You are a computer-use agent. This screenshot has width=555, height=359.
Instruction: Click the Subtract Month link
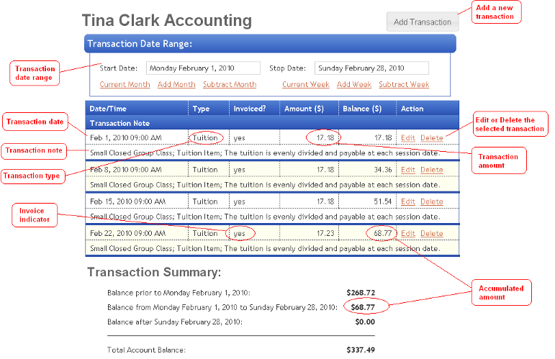(x=230, y=85)
